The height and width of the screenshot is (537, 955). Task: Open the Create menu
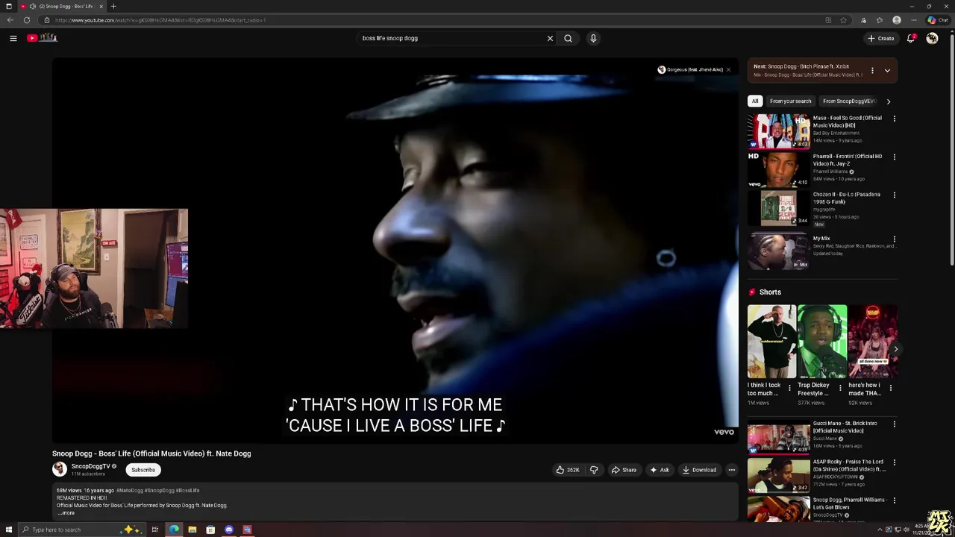(x=880, y=38)
